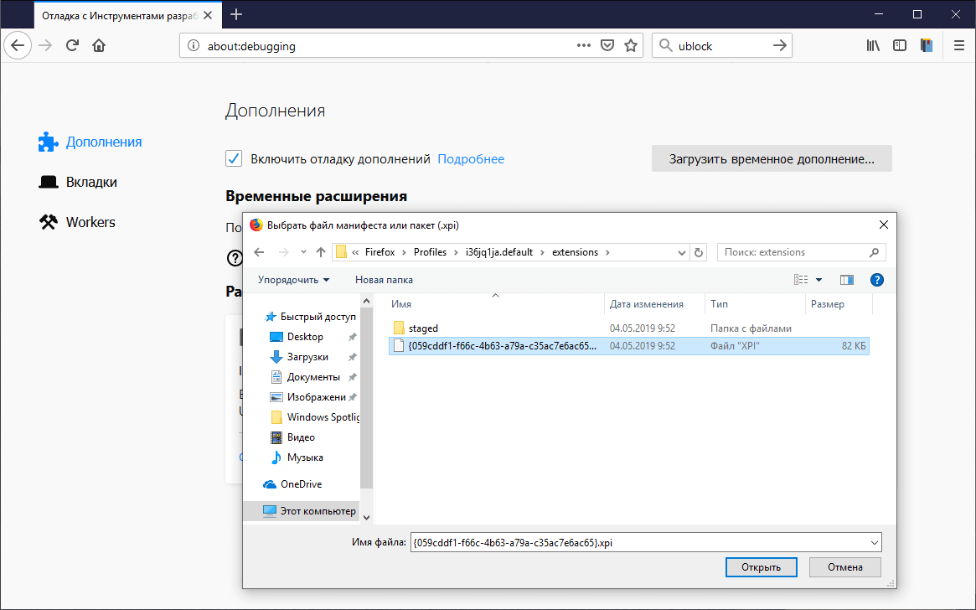Bookmark the page with the star icon
976x610 pixels.
point(631,45)
